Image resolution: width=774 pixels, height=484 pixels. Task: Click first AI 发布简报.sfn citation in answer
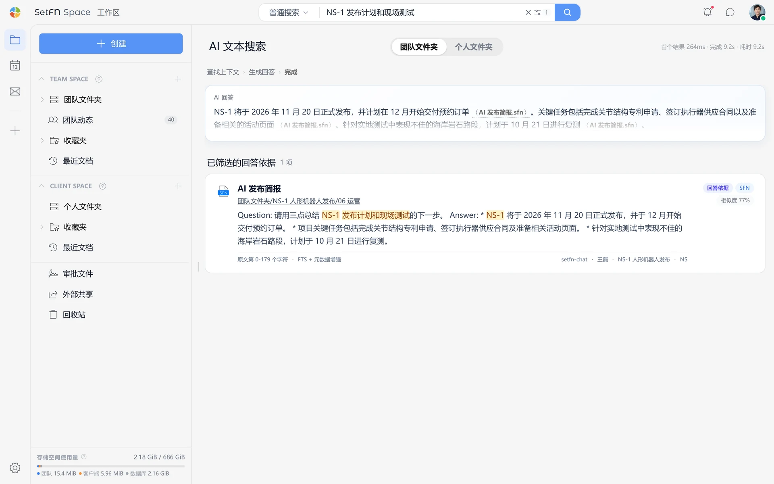[501, 113]
